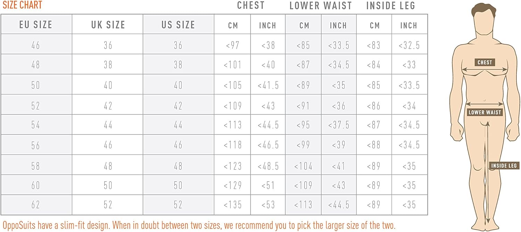Select the <135 chest cm cell
Screen dimensions: 521x232
pyautogui.click(x=232, y=205)
